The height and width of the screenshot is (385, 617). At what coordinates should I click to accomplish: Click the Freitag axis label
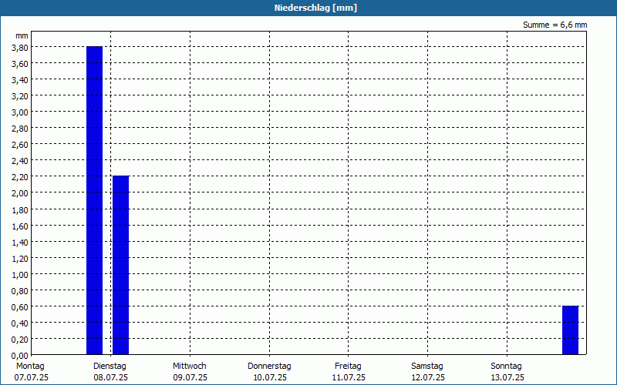click(x=348, y=367)
